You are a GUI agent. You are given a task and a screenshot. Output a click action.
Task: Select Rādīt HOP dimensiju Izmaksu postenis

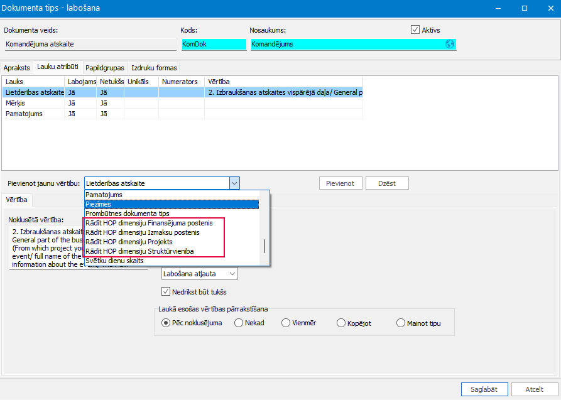pos(172,232)
